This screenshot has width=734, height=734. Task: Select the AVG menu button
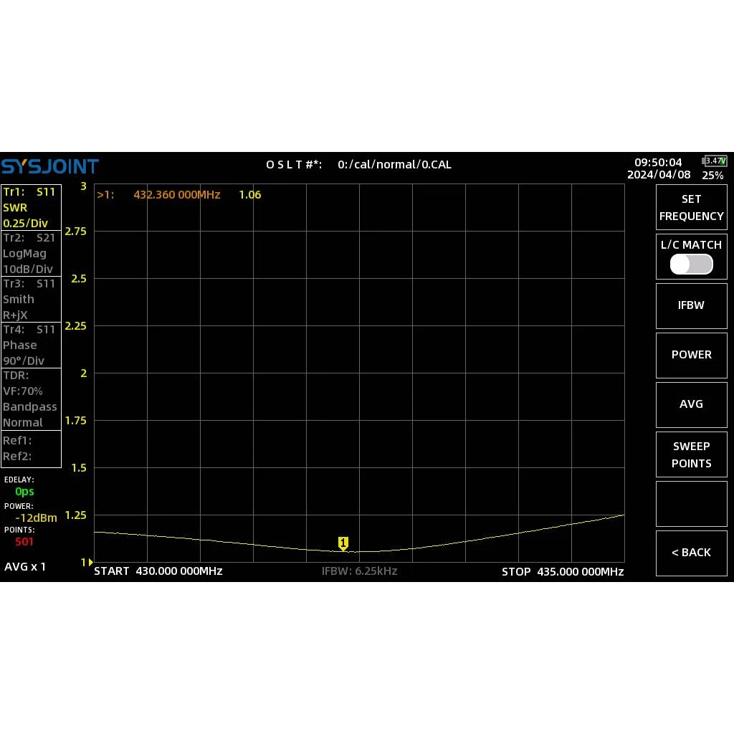(x=691, y=404)
